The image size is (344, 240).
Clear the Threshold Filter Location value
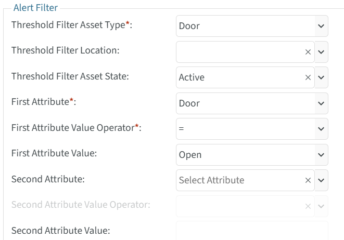click(x=308, y=52)
